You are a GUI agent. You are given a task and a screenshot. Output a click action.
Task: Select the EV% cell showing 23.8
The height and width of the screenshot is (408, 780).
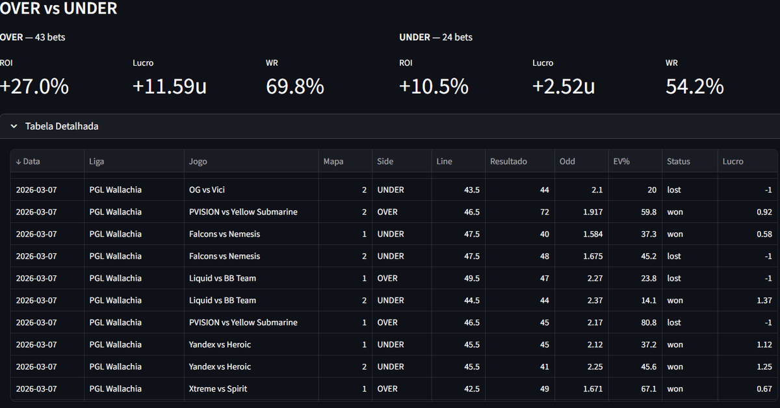(636, 278)
